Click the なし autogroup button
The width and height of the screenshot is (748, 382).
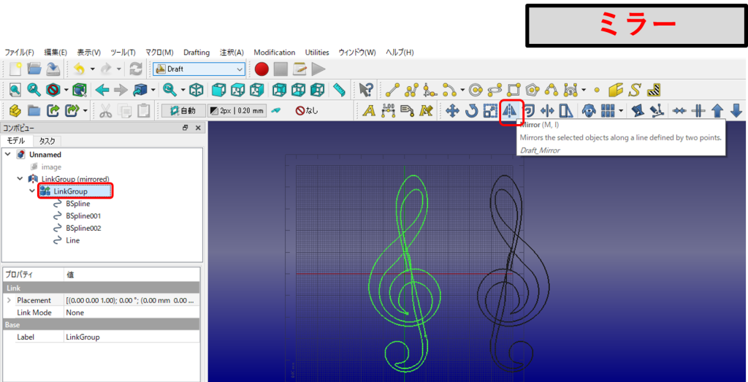307,111
